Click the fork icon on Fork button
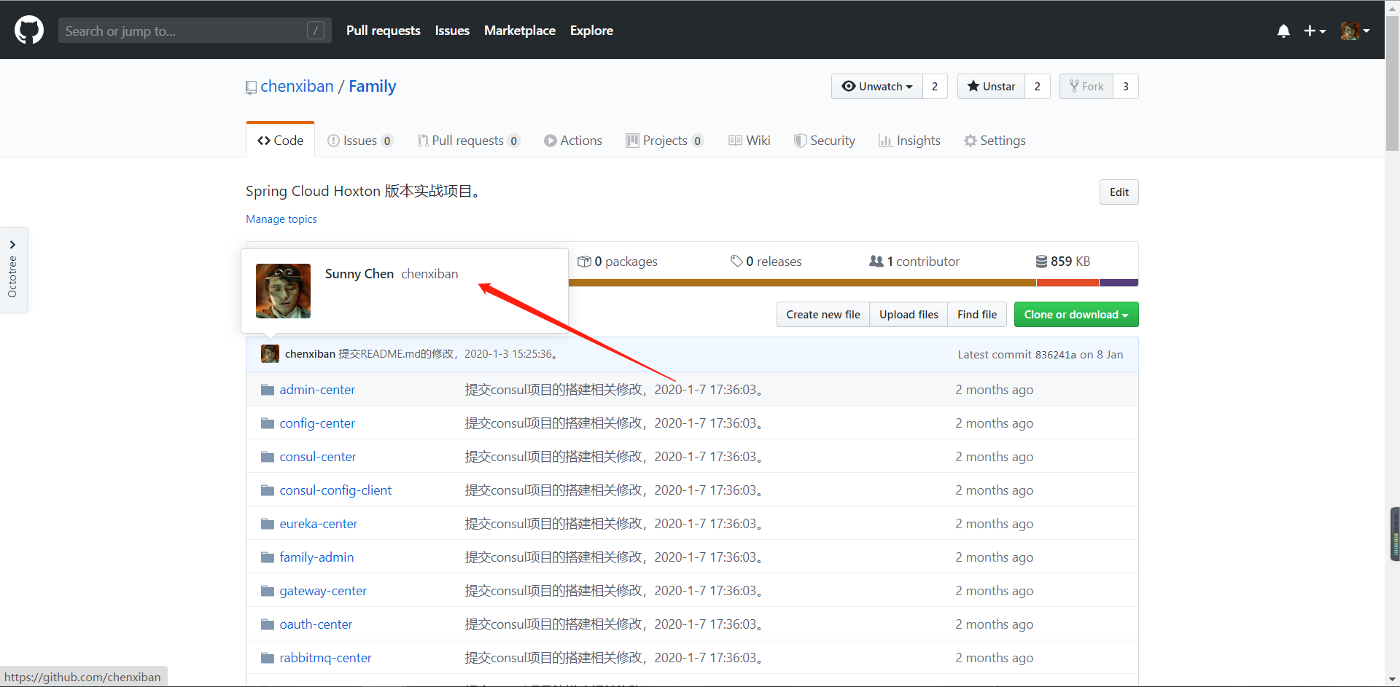Viewport: 1400px width, 687px height. coord(1073,86)
